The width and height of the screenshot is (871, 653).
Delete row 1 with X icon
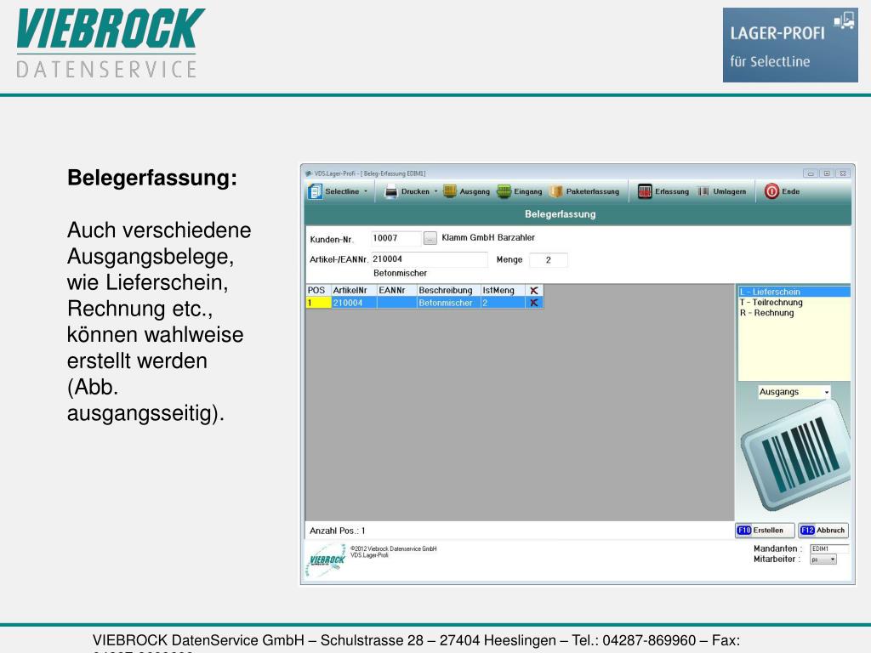534,303
